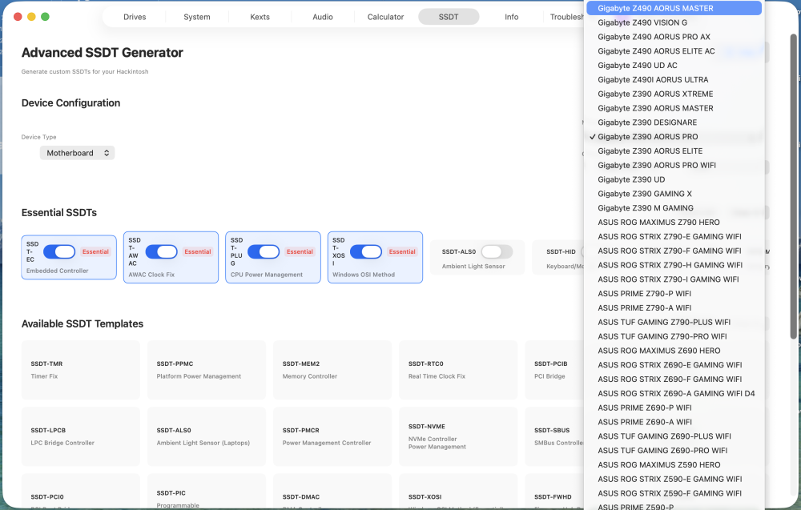Choose ASUS ROG STRIX Z590-E GAMING WIFI

674,480
